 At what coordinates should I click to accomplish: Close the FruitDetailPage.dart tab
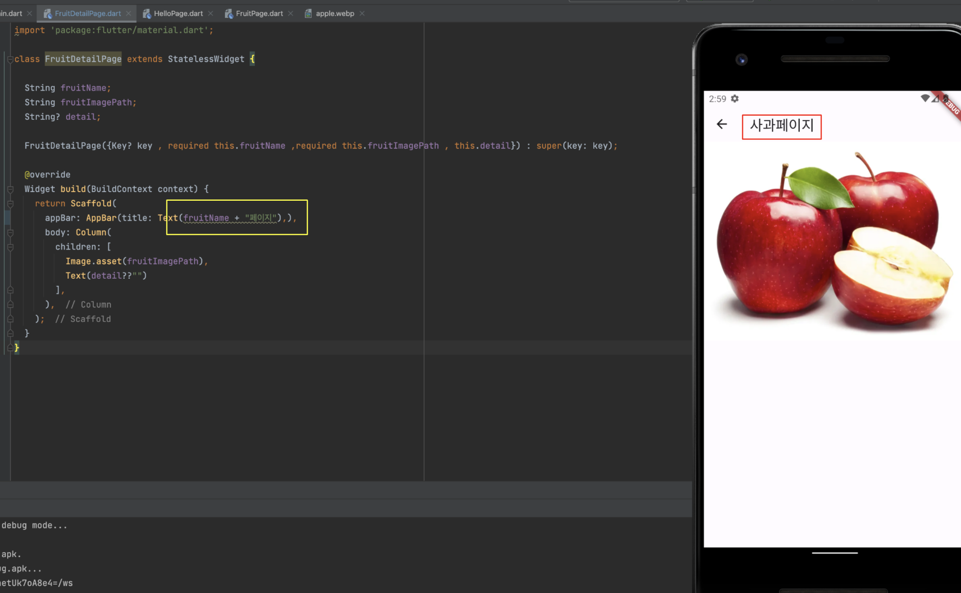129,14
